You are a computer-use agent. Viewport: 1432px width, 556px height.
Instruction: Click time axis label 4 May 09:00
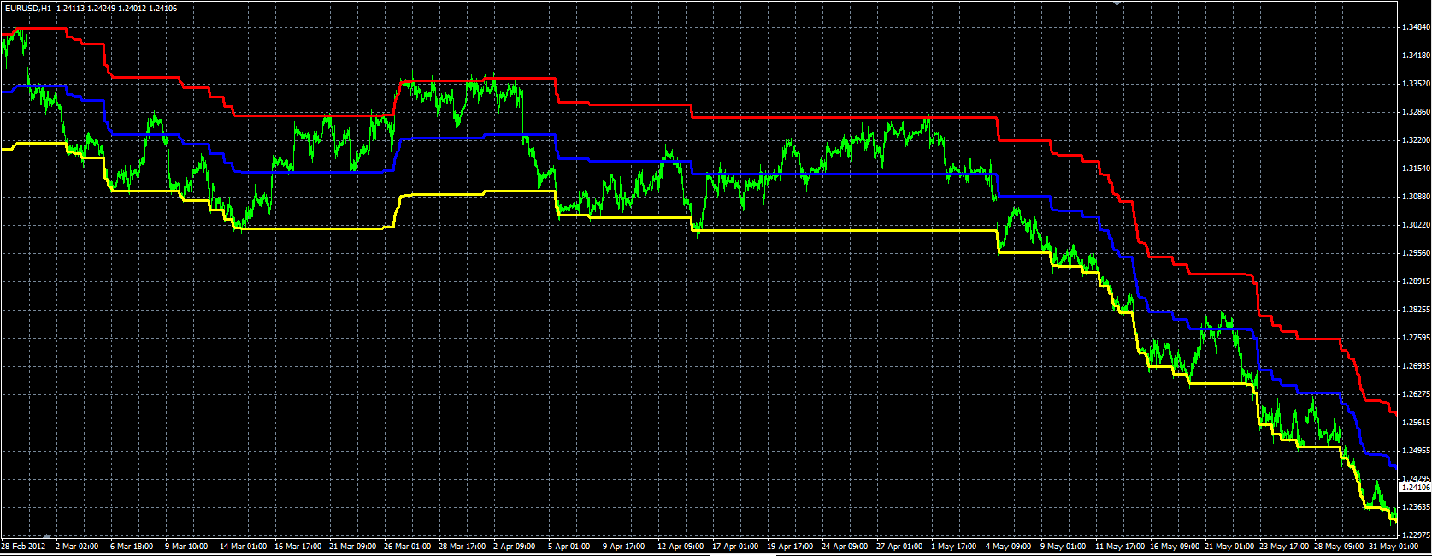point(1009,547)
